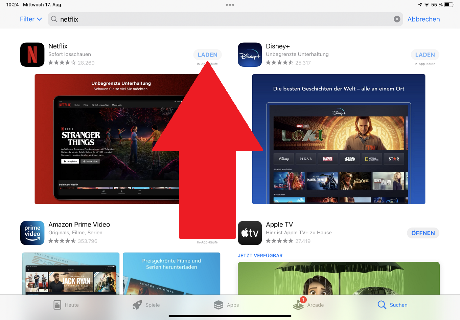The image size is (460, 320).
Task: Open Apple TV with the ÖFFNEN button
Action: pyautogui.click(x=423, y=233)
